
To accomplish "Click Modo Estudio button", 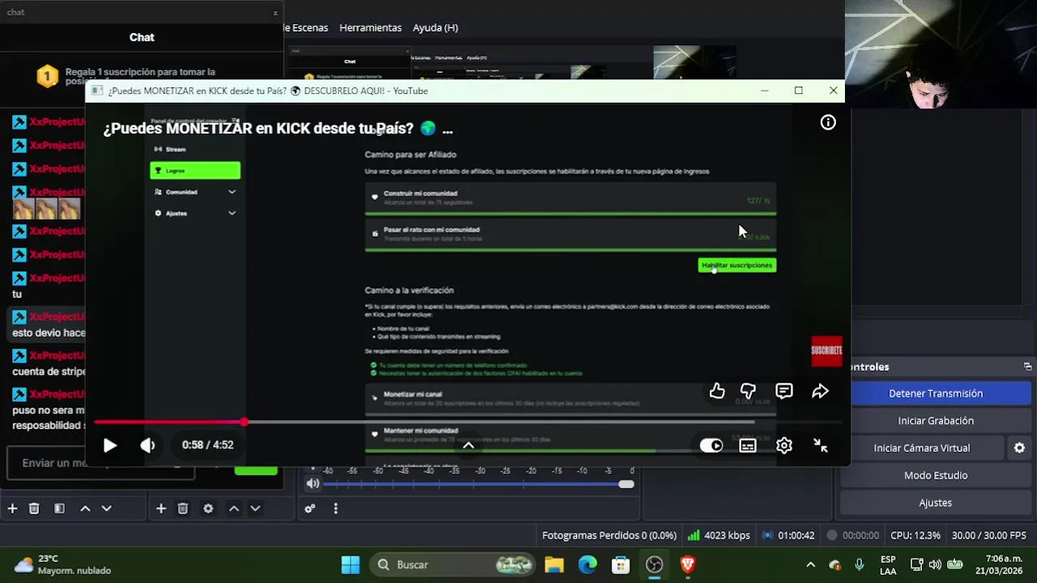I will click(936, 475).
